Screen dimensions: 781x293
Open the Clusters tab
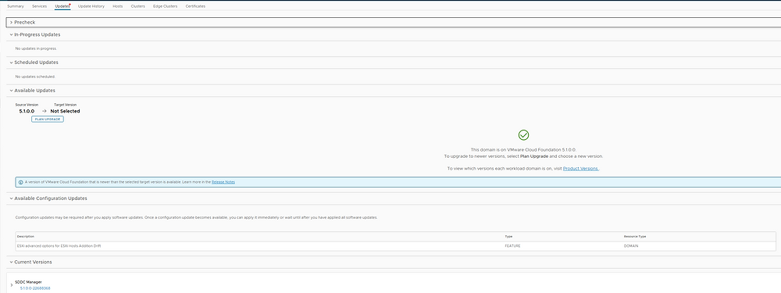[x=137, y=6]
